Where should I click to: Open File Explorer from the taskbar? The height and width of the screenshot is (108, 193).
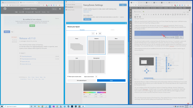[39, 107]
